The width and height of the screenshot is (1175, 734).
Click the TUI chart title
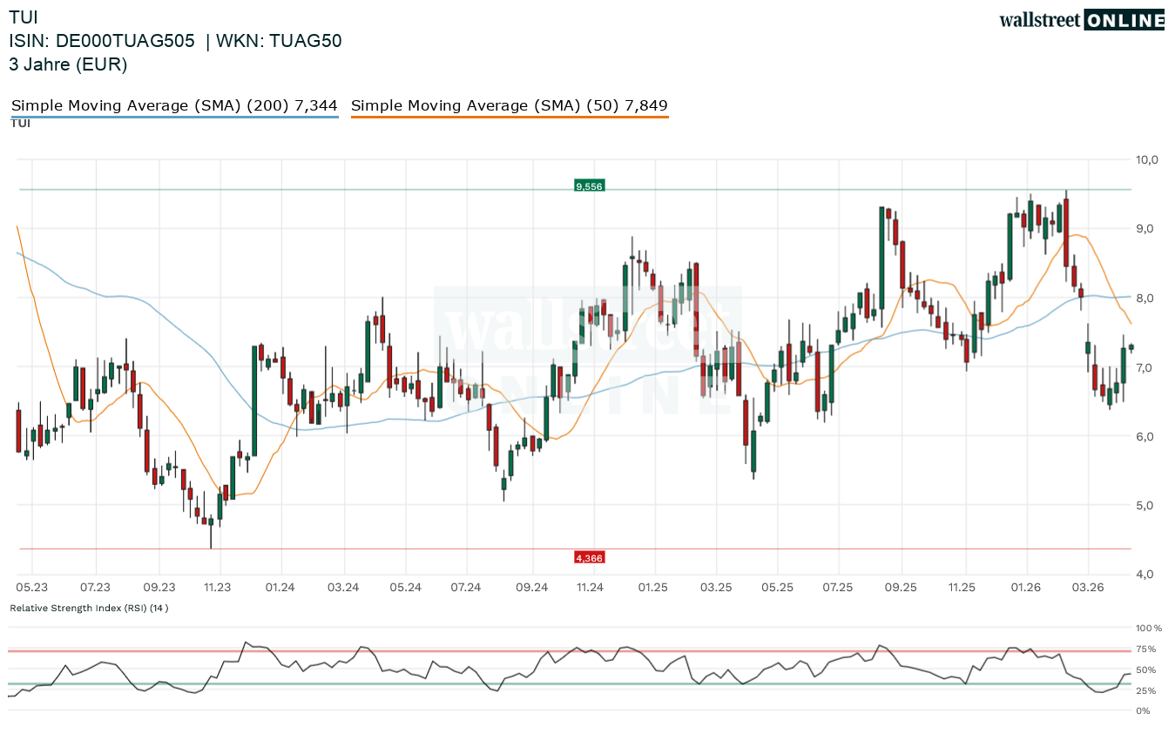(x=24, y=17)
